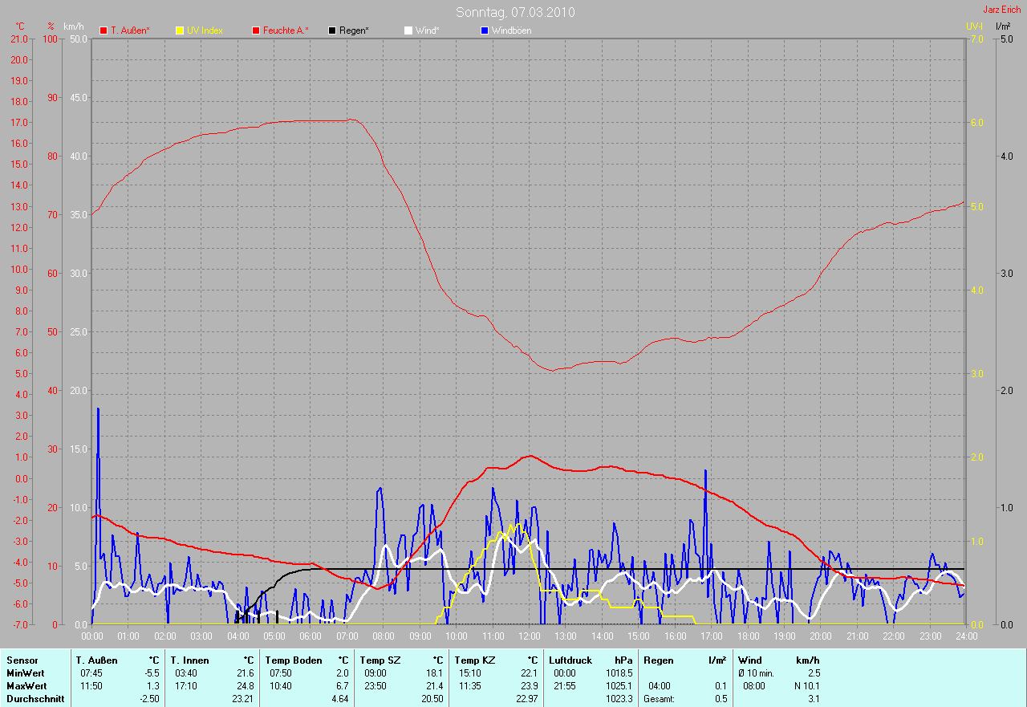Image resolution: width=1027 pixels, height=707 pixels.
Task: Click the 18:00 time axis marker
Action: (748, 636)
